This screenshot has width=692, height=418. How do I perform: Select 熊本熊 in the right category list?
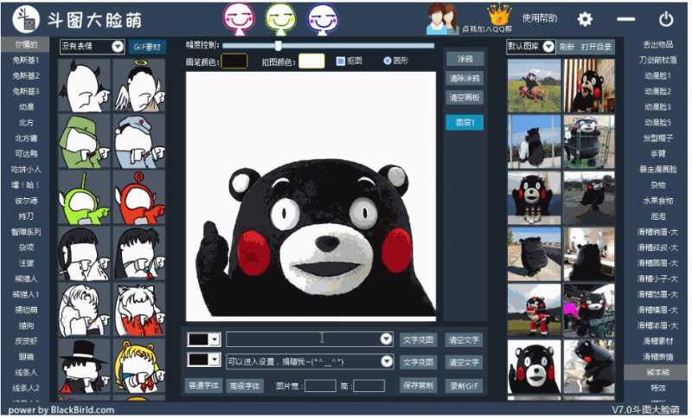pyautogui.click(x=657, y=372)
